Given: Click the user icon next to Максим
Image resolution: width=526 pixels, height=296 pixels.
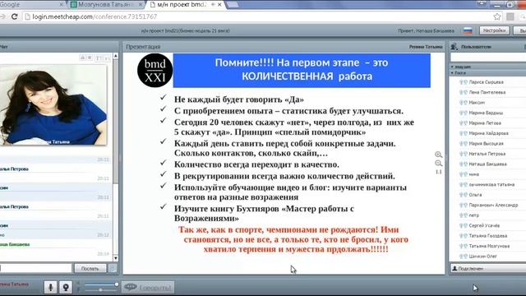Looking at the screenshot, I should click(x=464, y=102).
